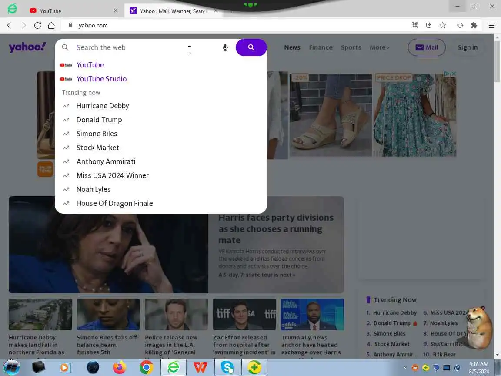Open the sandals -20% ad image
This screenshot has height=376, width=501.
tap(331, 115)
